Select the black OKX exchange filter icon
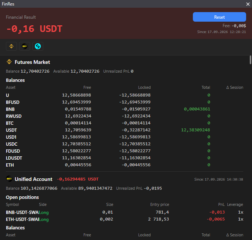 [25, 46]
